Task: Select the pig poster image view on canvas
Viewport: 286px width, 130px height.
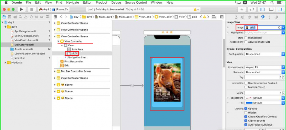Action: click(167, 83)
